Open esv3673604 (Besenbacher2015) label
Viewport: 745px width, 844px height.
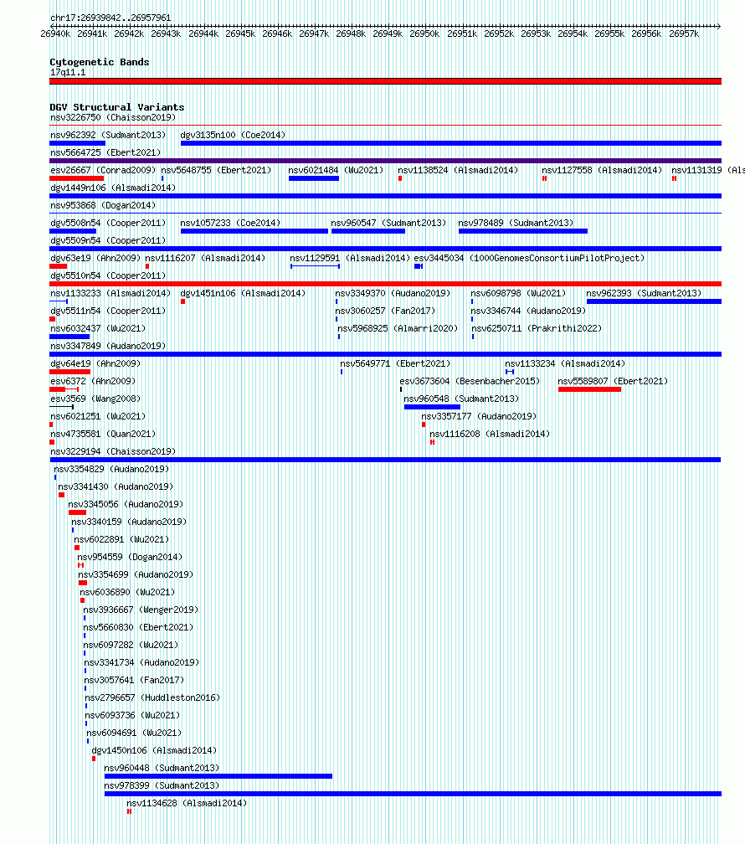tap(470, 381)
